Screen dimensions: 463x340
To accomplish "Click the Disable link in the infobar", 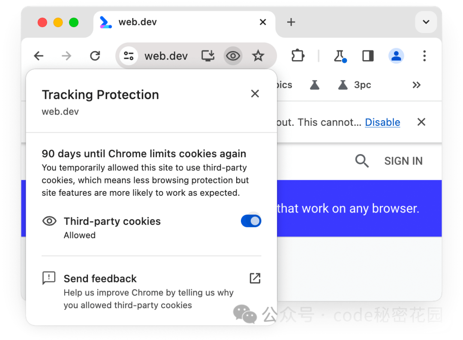I will (x=382, y=122).
